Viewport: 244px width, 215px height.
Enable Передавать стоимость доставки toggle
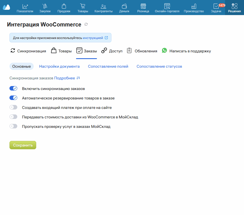[x=13, y=117]
